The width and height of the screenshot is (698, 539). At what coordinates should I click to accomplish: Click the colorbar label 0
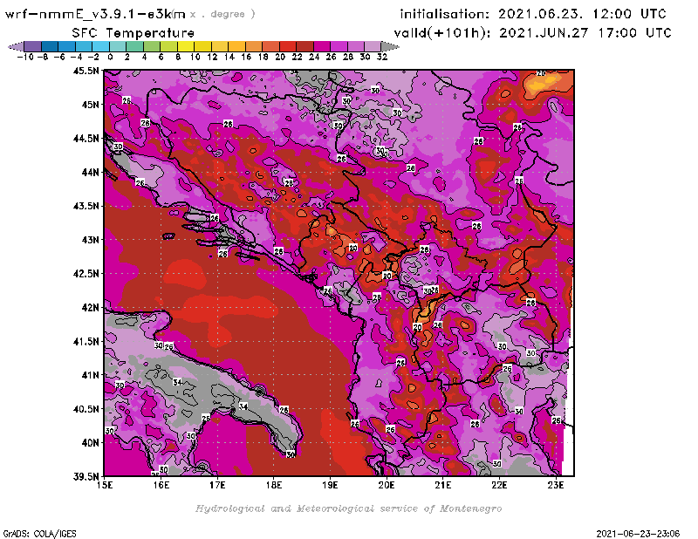[110, 58]
